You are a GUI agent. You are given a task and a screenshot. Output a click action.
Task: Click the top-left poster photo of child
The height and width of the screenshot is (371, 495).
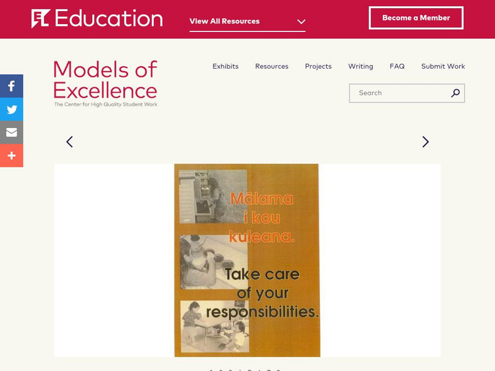point(212,196)
